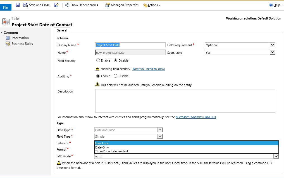Click the Show Dependencies icon
This screenshot has width=284, height=178.
click(67, 5)
